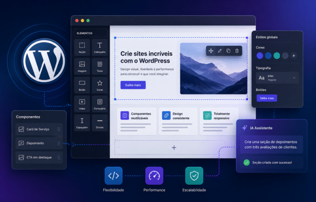Click plus to add a new section
This screenshot has width=316, height=202.
[x=174, y=148]
